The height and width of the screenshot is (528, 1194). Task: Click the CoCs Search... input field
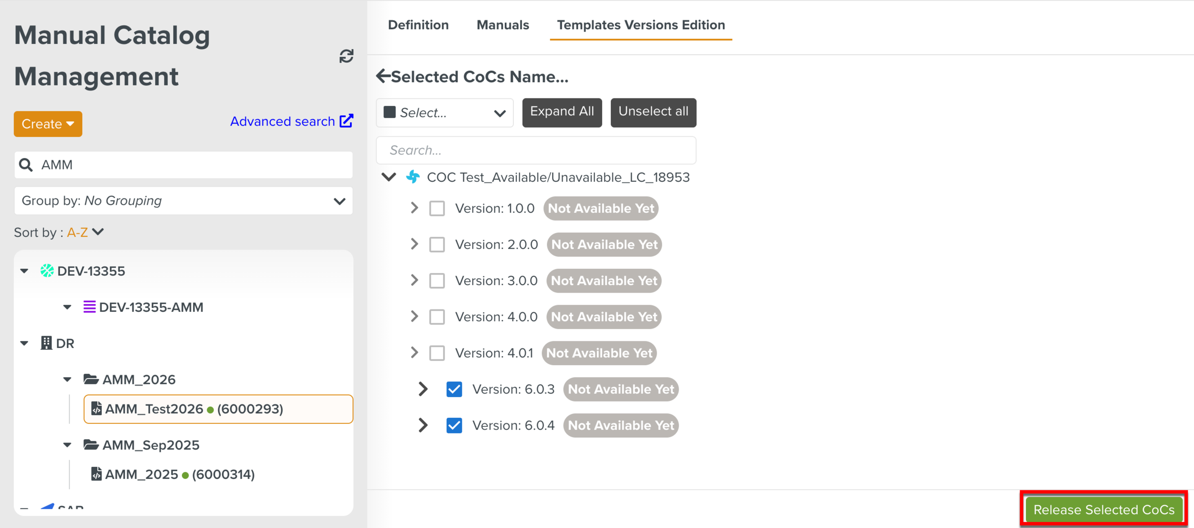[x=536, y=150]
